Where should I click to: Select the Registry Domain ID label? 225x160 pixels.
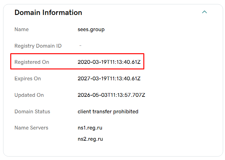click(38, 46)
